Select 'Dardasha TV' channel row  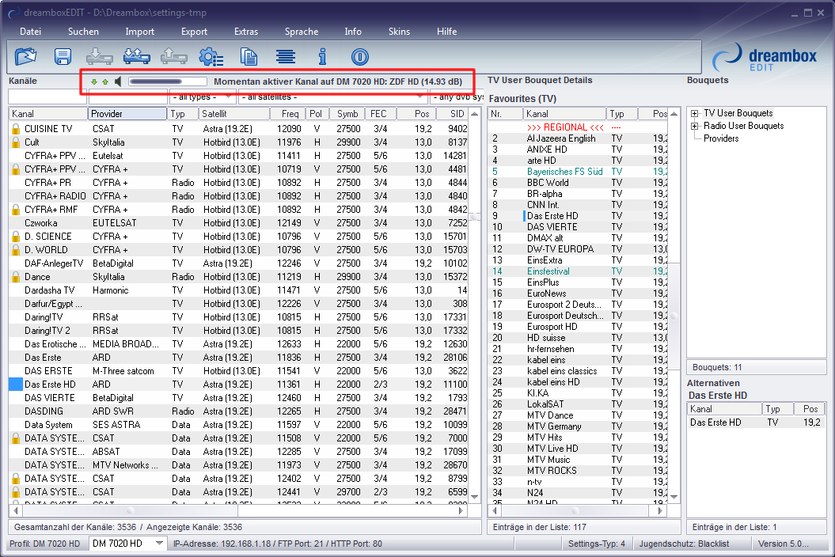tap(239, 290)
